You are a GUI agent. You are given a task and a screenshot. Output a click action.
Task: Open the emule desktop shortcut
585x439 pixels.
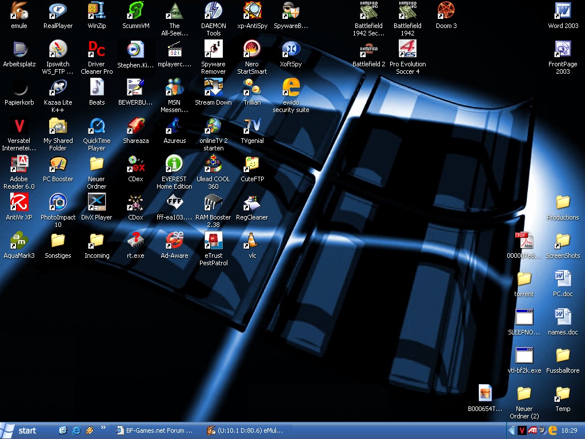point(19,15)
